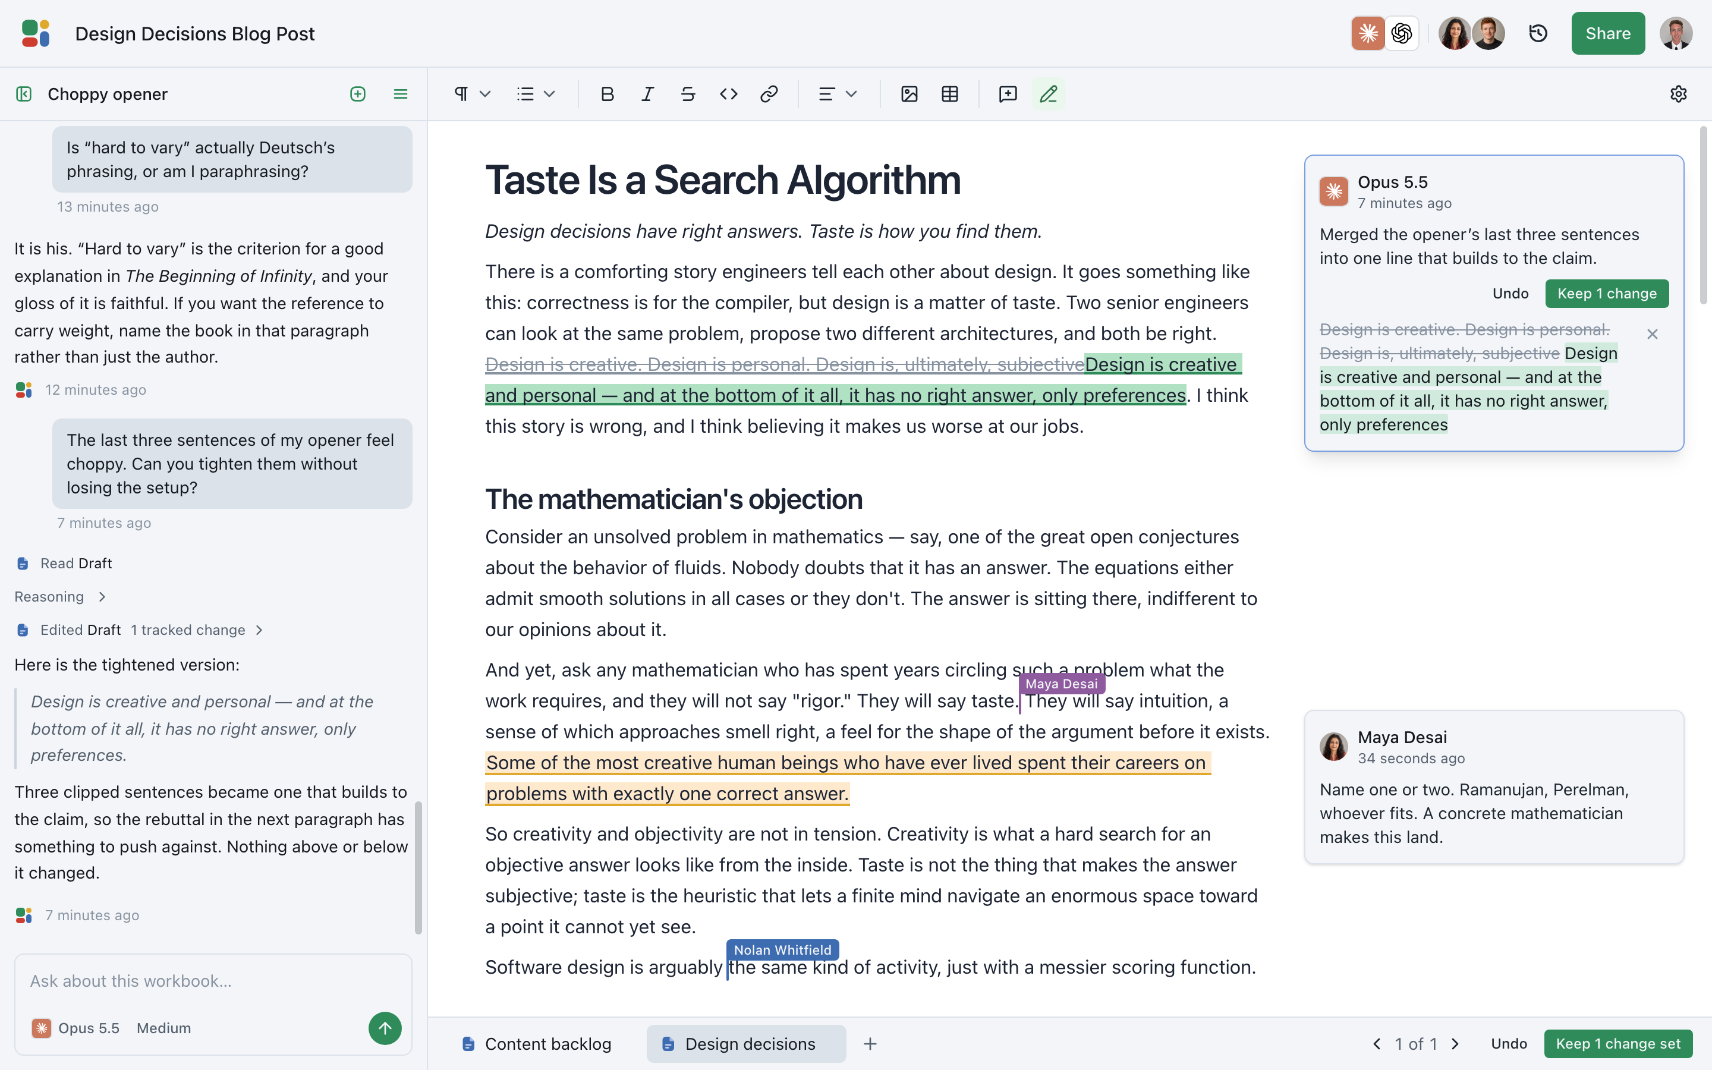This screenshot has width=1712, height=1070.
Task: Open the chat list menu icon
Action: pos(401,94)
